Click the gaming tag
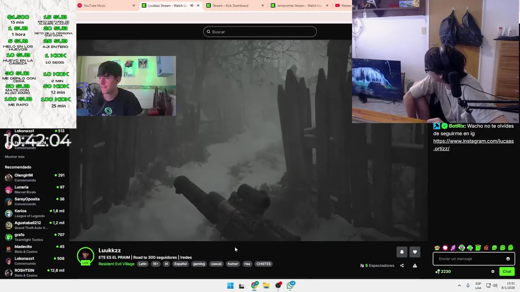This screenshot has height=292, width=520. [x=199, y=264]
